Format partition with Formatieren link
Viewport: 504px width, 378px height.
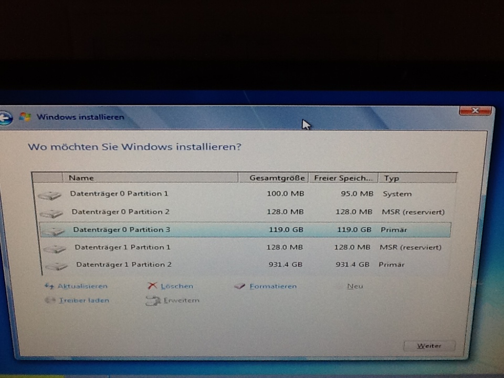point(273,286)
